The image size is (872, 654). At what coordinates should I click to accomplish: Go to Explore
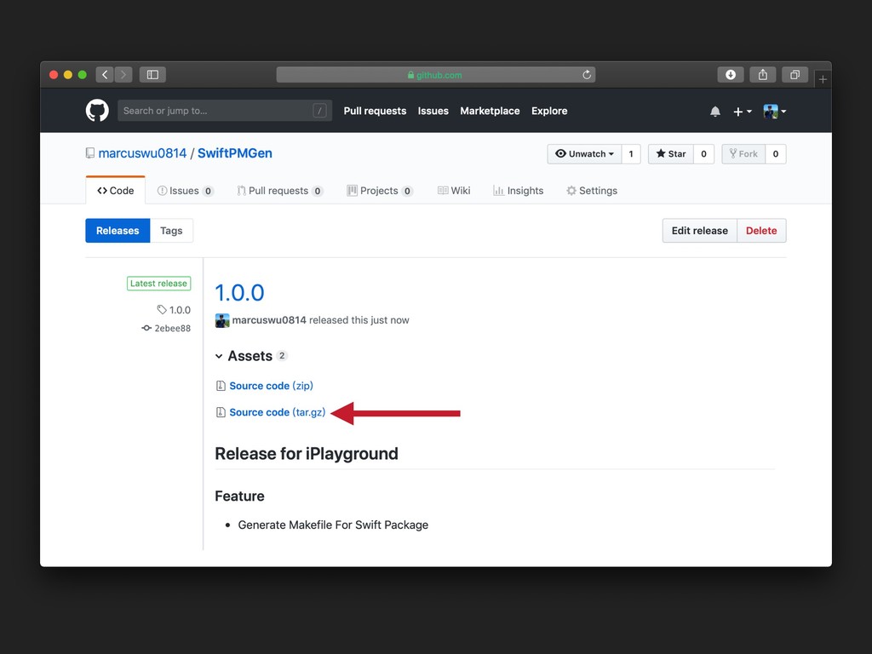tap(549, 111)
